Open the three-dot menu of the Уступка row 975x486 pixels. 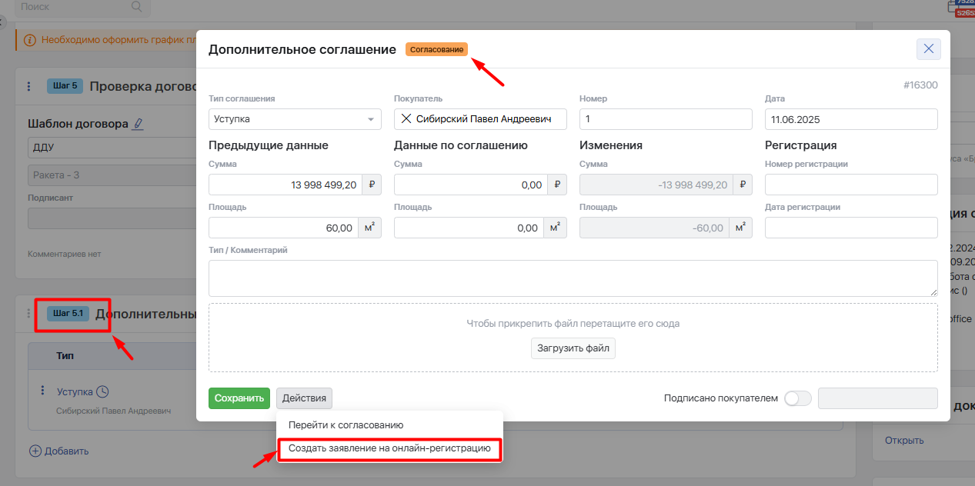point(43,391)
